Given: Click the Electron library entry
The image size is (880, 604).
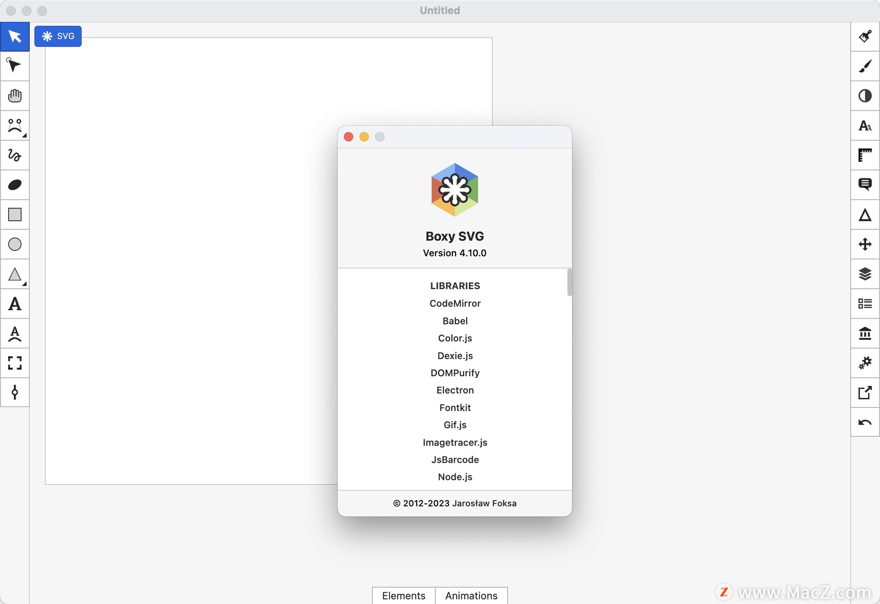Looking at the screenshot, I should point(455,390).
